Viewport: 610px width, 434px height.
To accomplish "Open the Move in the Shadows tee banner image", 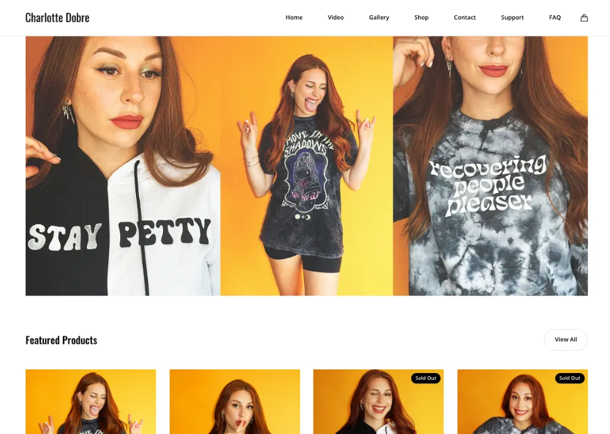I will coord(307,166).
